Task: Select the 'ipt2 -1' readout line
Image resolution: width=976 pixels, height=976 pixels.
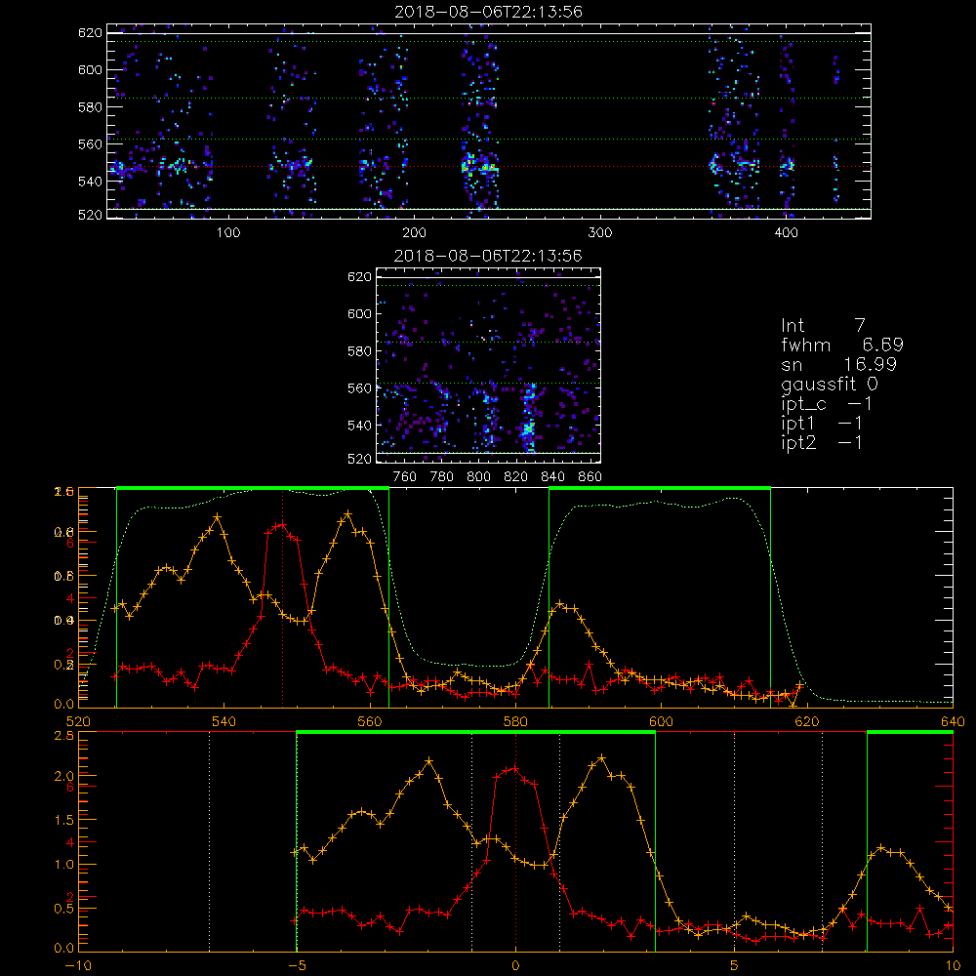Action: pyautogui.click(x=822, y=442)
